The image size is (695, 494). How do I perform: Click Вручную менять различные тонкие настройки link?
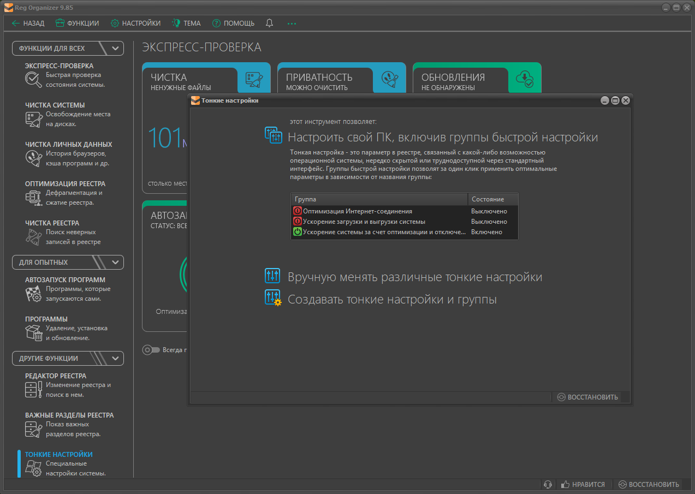click(414, 277)
